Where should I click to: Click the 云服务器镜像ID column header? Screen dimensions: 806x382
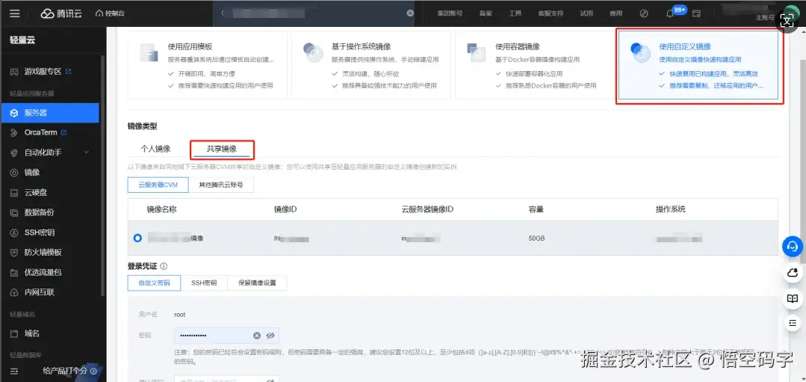coord(427,209)
